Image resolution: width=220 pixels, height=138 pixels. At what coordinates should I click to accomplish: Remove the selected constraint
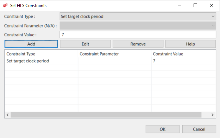(x=138, y=44)
